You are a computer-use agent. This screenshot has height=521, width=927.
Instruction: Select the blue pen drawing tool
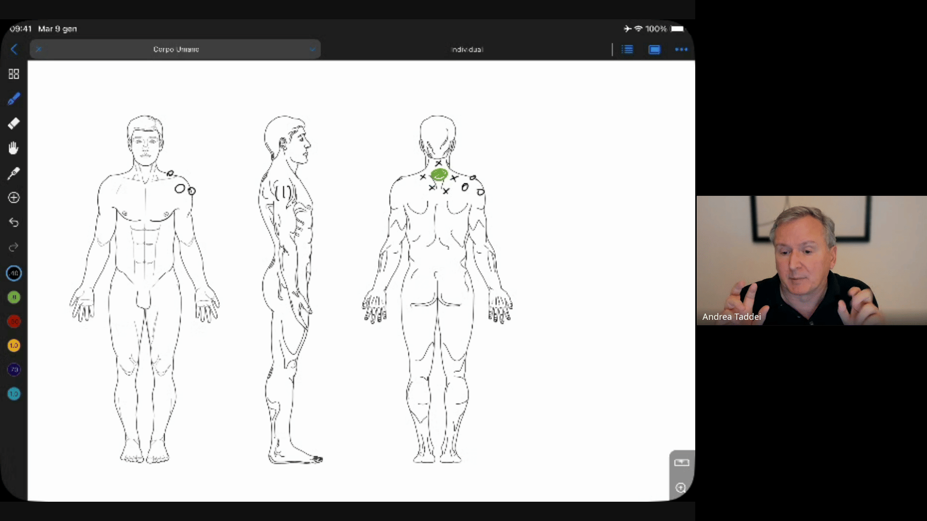point(14,99)
